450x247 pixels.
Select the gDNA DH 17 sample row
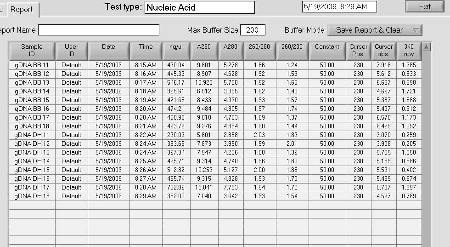32,187
